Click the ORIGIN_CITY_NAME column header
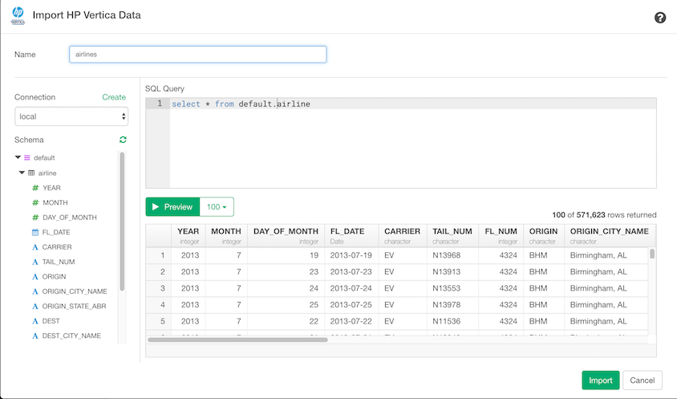Viewport: 677px width, 399px height. (609, 235)
